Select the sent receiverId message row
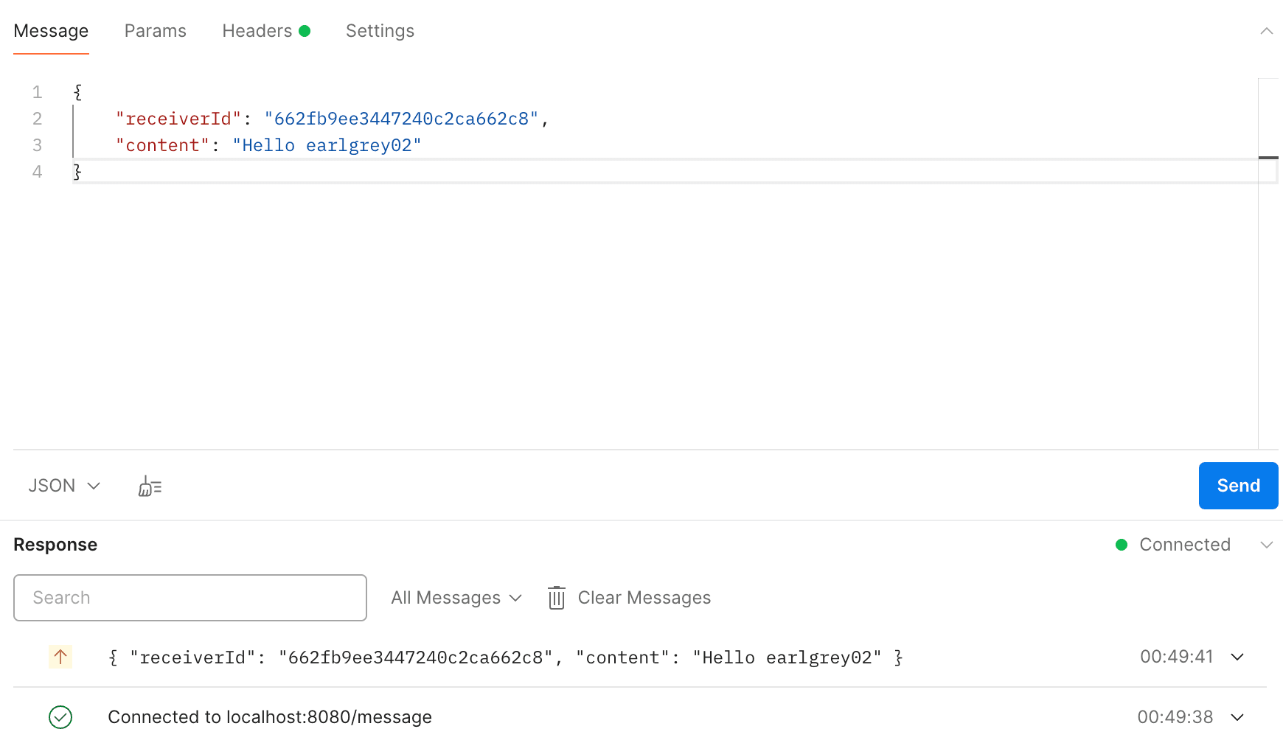The image size is (1283, 743). [640, 657]
